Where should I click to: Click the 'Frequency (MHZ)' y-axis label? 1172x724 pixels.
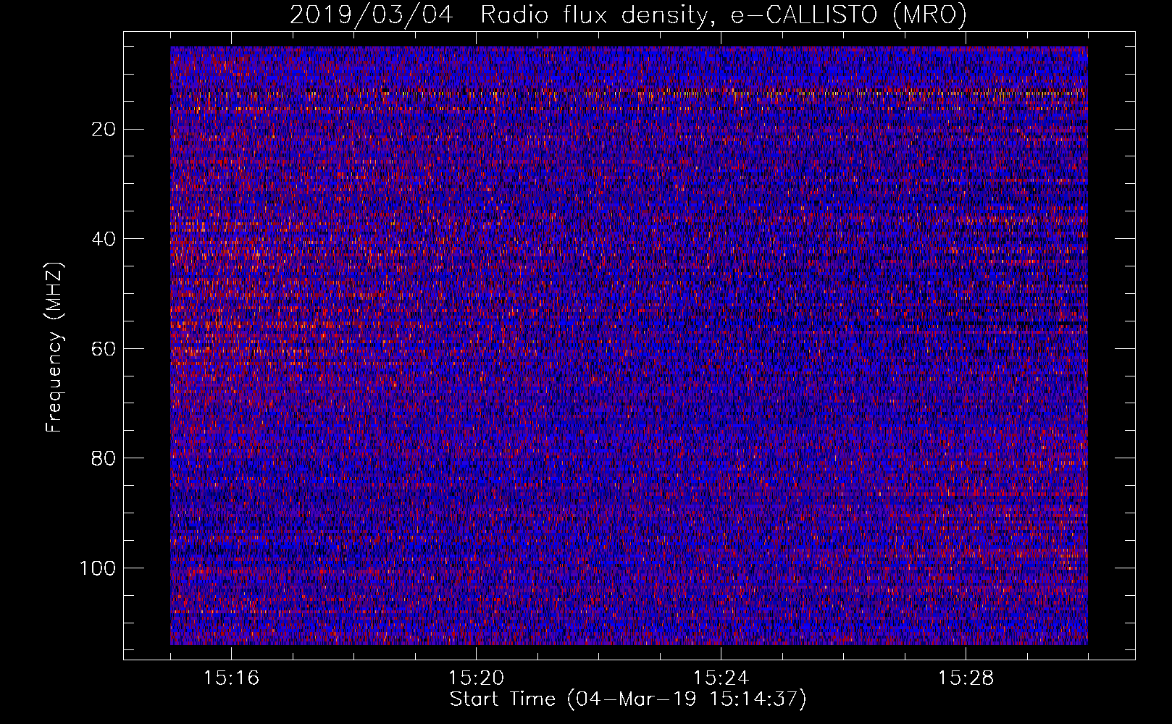click(x=54, y=348)
